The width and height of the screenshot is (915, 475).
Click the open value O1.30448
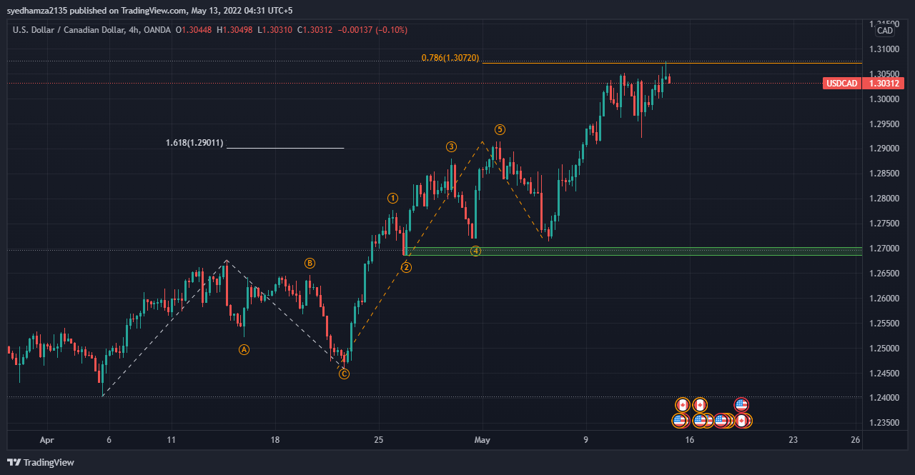195,30
